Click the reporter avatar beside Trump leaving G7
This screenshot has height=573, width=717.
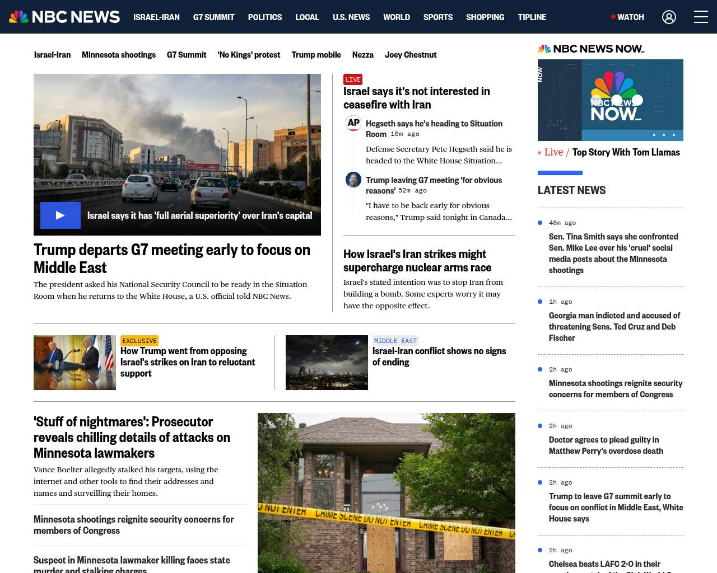tap(353, 180)
